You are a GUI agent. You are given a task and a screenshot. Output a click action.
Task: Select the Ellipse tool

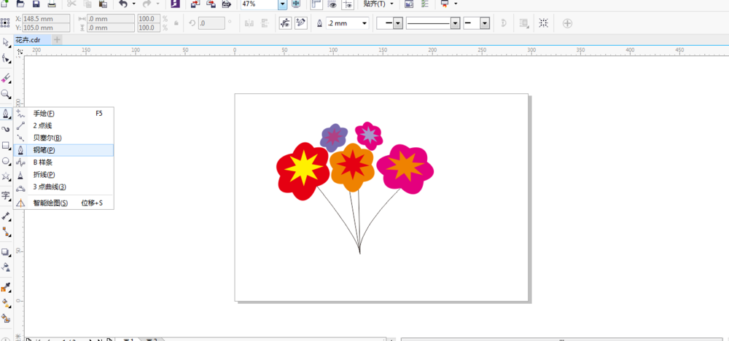pyautogui.click(x=6, y=161)
